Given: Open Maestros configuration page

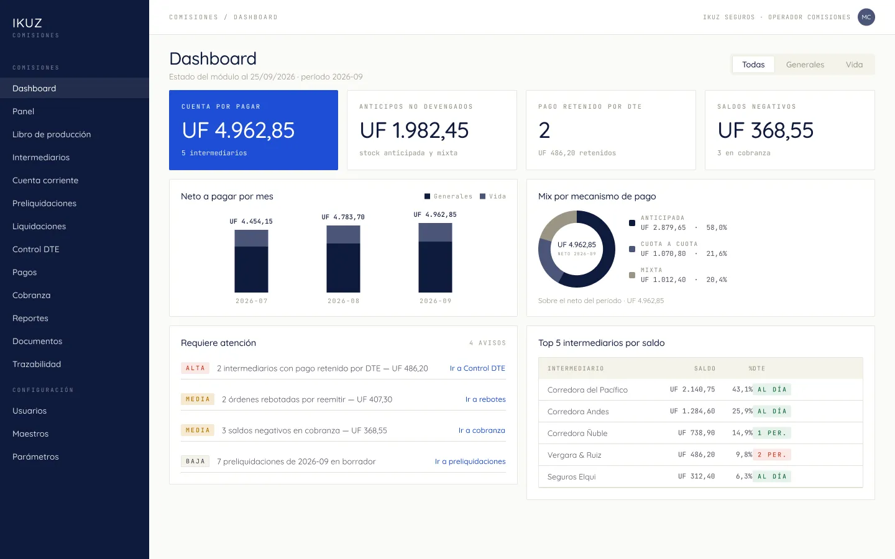Looking at the screenshot, I should click(x=75, y=434).
